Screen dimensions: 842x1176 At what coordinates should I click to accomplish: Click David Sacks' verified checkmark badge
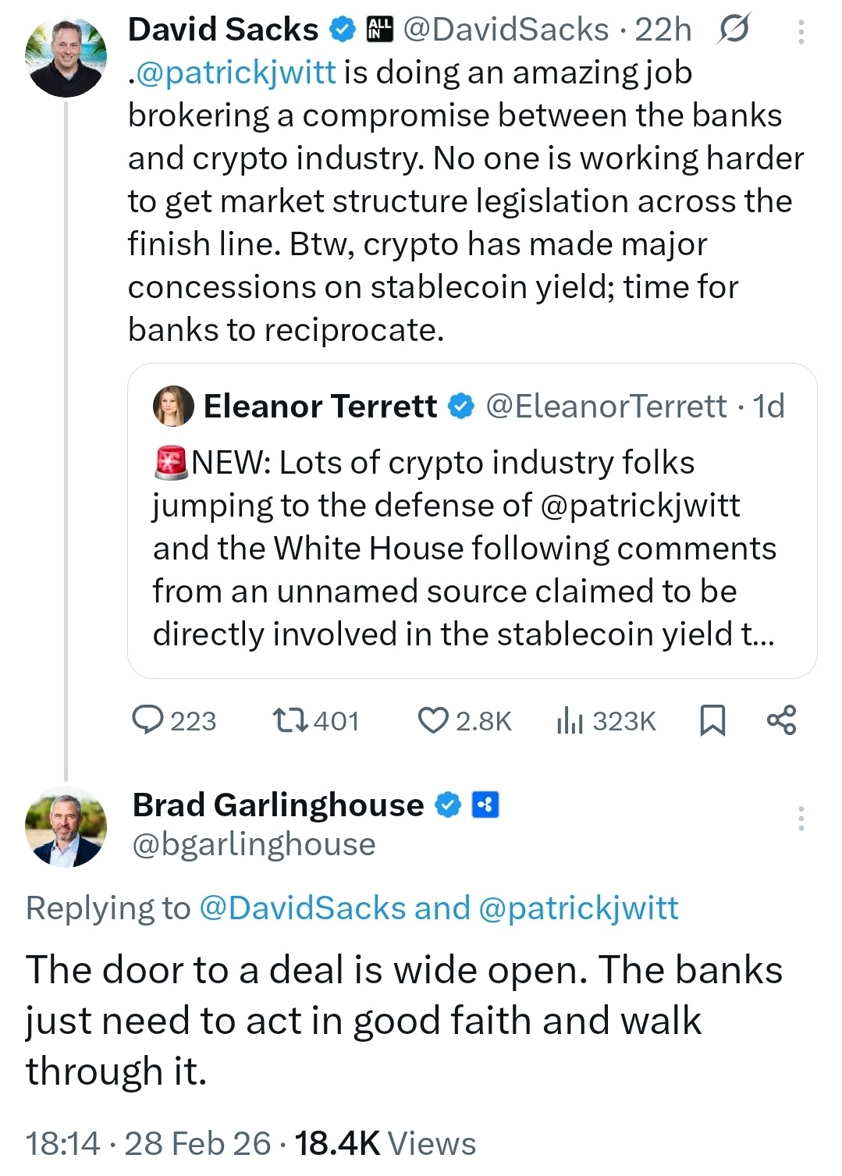[x=341, y=30]
